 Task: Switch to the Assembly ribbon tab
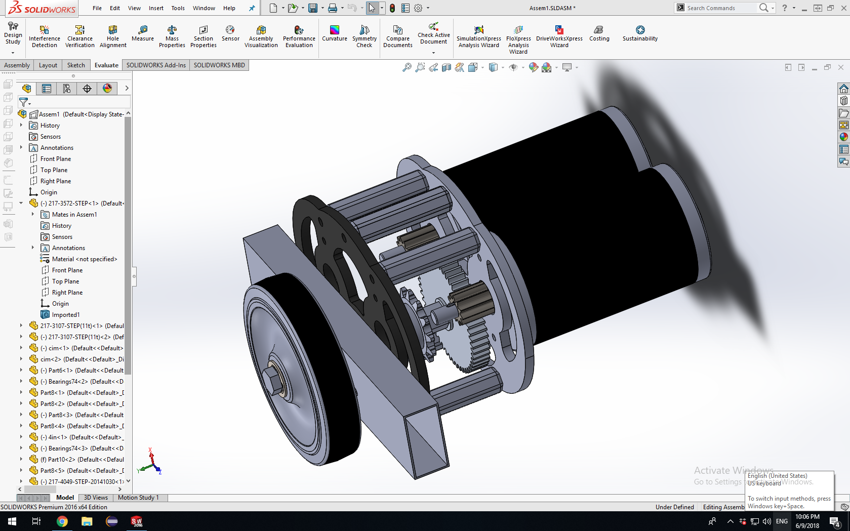click(17, 65)
